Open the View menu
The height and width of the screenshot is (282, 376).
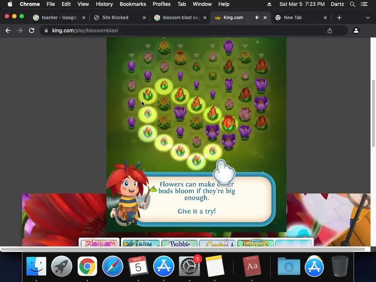(x=83, y=4)
